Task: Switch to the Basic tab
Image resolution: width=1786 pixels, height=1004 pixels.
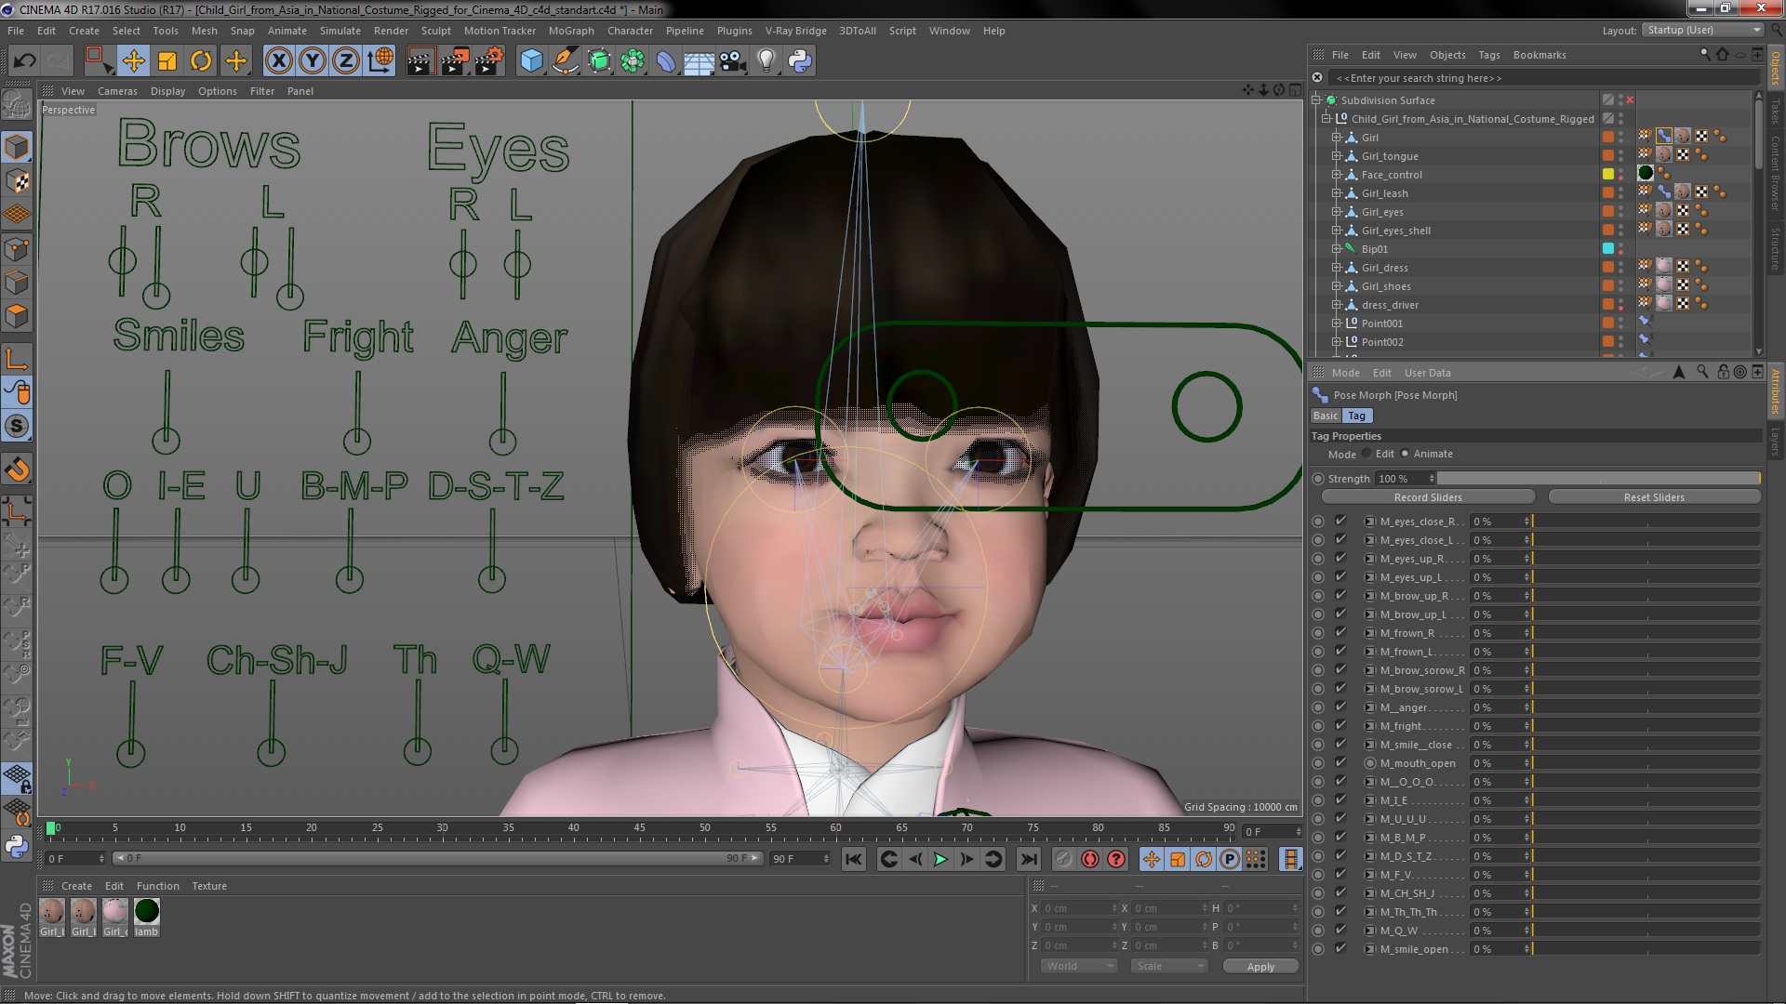Action: 1326,416
